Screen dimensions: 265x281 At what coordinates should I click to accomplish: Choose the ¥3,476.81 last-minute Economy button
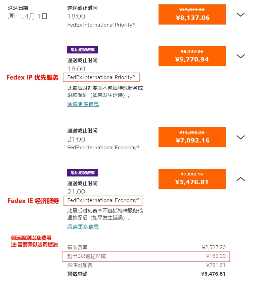click(192, 179)
